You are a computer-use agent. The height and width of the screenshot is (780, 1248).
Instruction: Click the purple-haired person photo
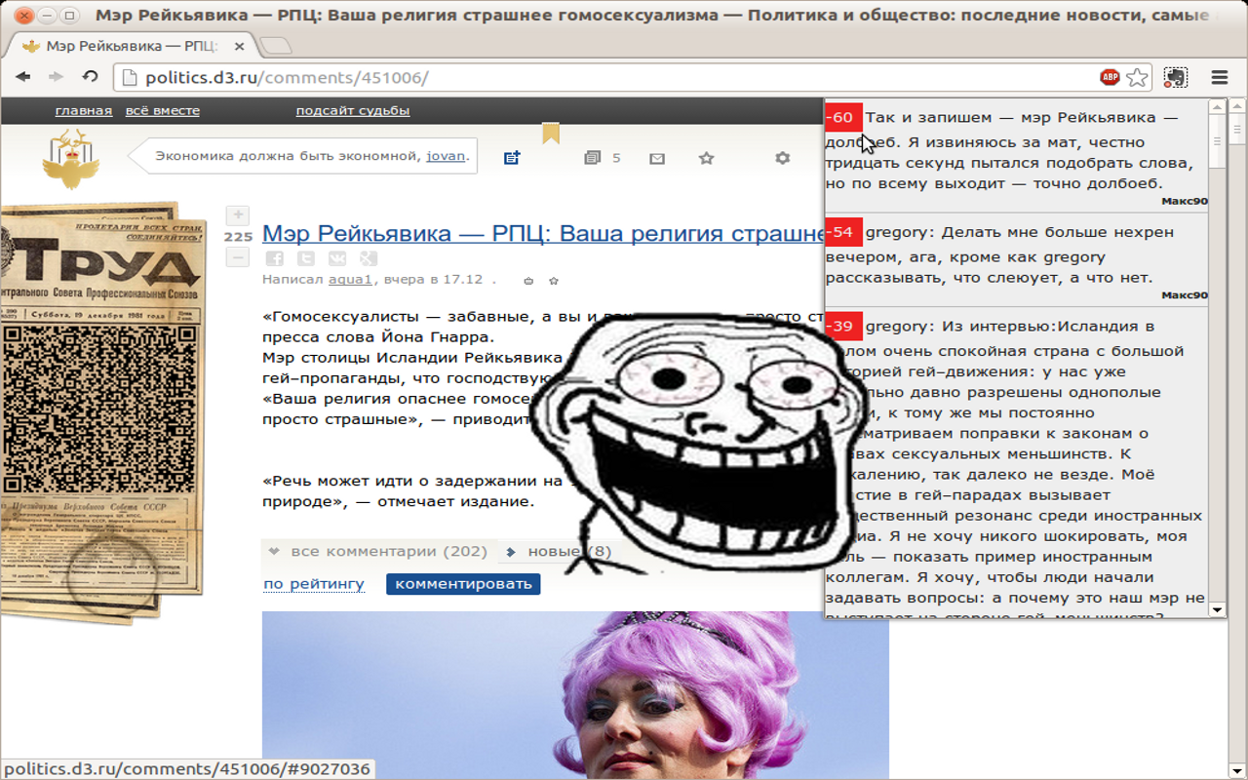click(x=575, y=695)
